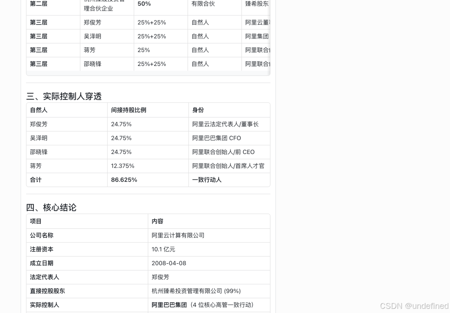Select the date 2008-04-08
The width and height of the screenshot is (450, 313).
(169, 263)
